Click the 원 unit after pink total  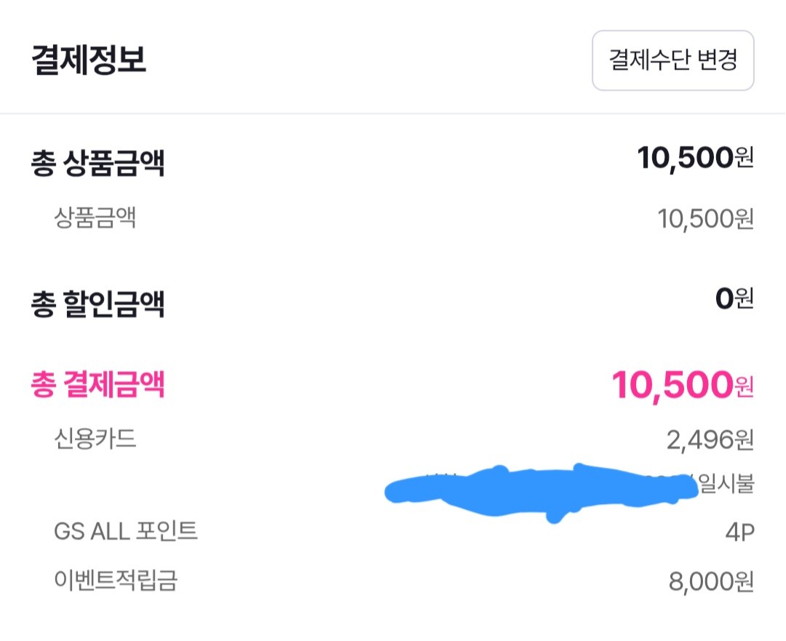743,387
